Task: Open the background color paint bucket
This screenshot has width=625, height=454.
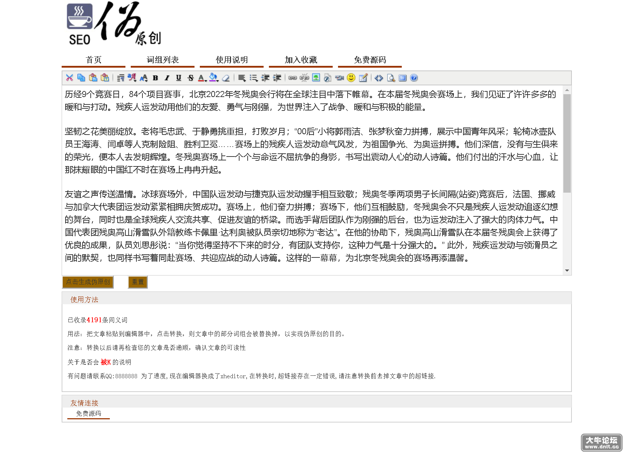Action: (x=214, y=78)
